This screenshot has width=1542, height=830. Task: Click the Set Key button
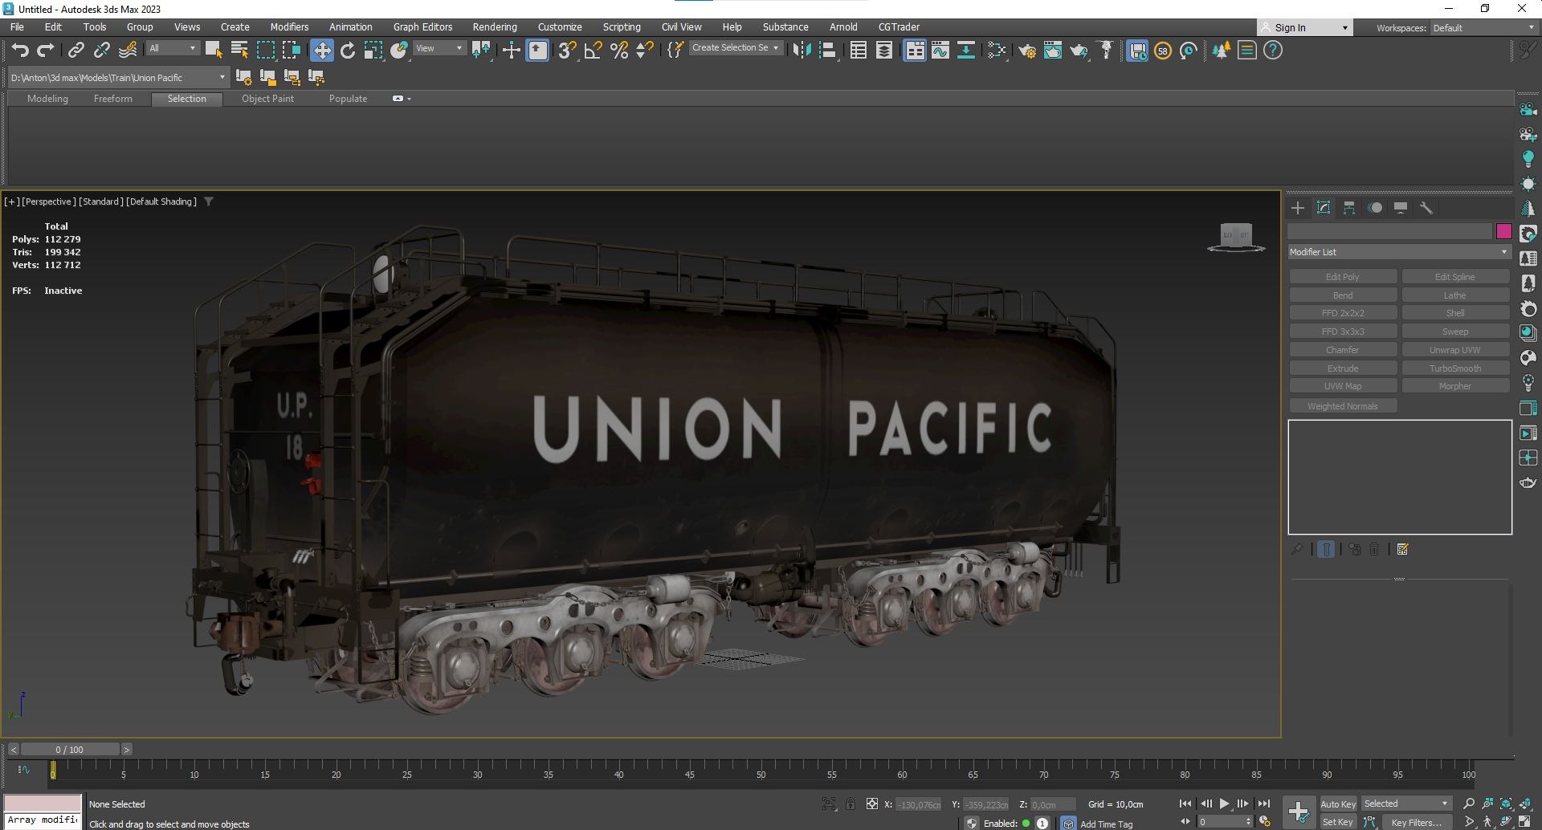tap(1337, 822)
